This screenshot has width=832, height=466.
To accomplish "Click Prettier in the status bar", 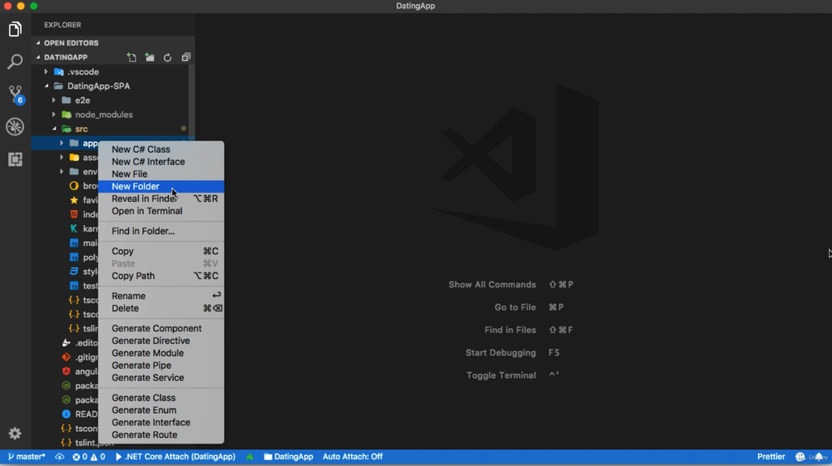I will tap(771, 457).
